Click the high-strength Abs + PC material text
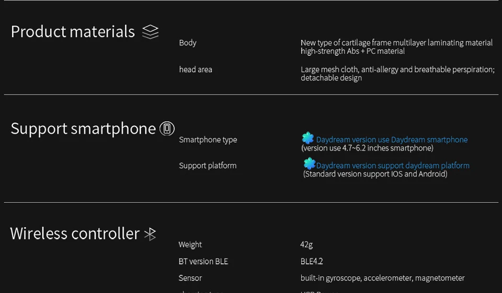Viewport: 502px width, 293px height. point(353,51)
